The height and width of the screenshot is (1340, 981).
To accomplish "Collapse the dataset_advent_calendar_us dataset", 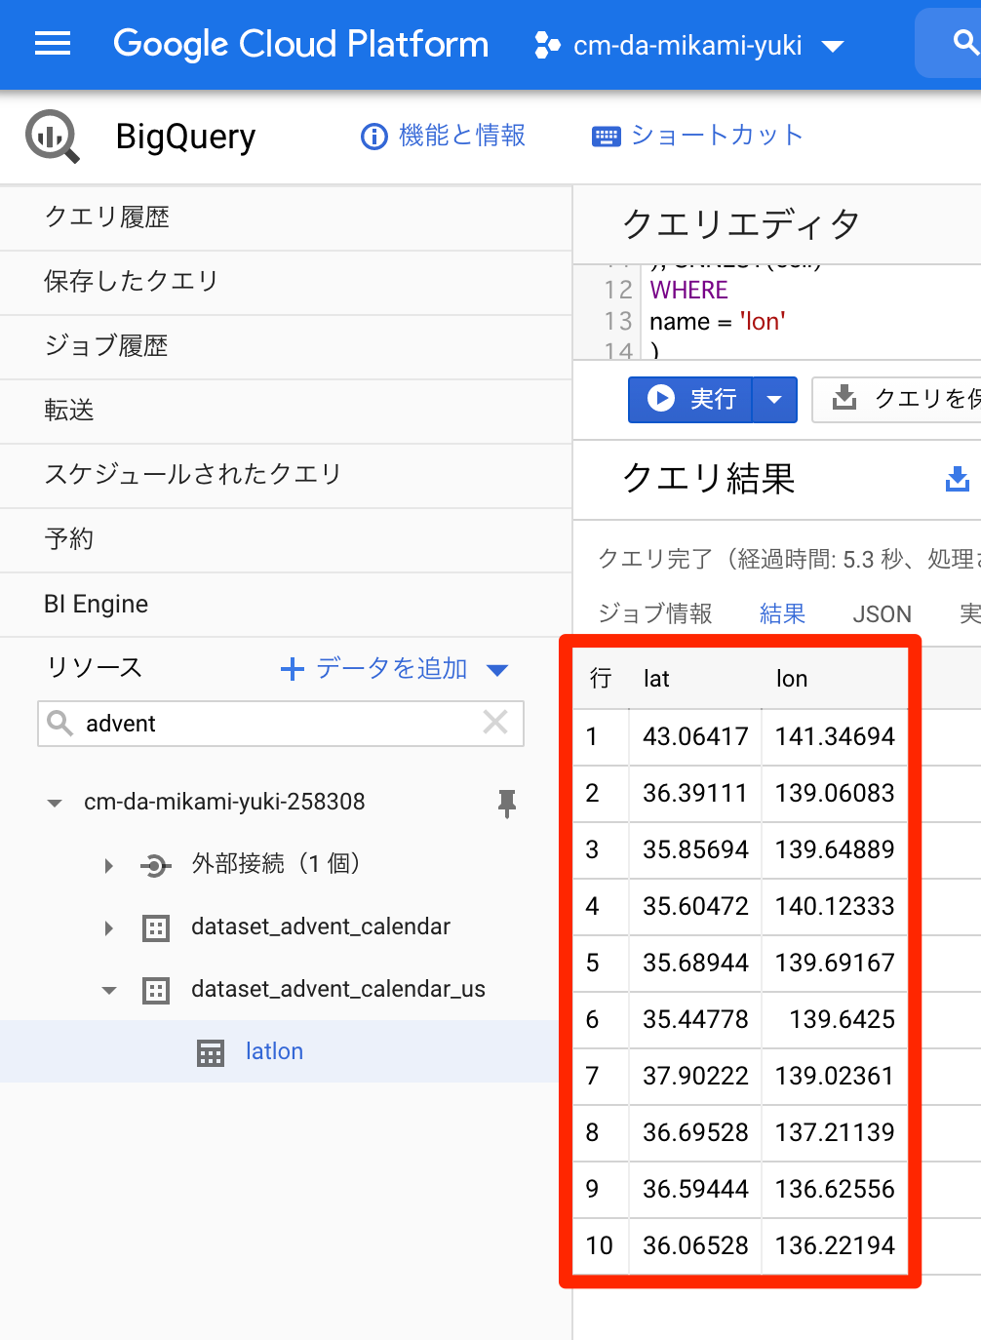I will click(108, 990).
